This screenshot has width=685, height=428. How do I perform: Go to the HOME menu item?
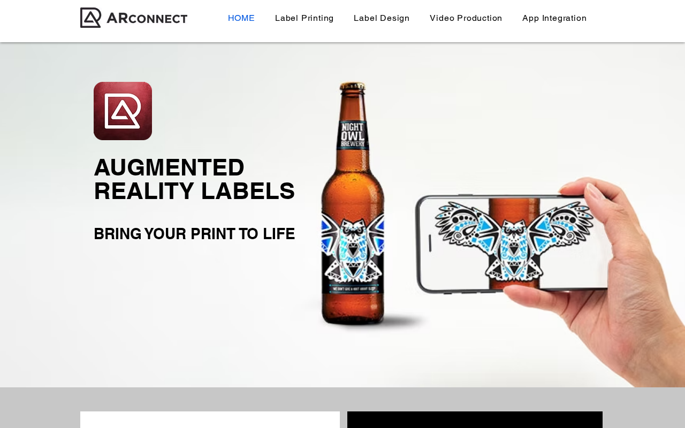pos(241,18)
